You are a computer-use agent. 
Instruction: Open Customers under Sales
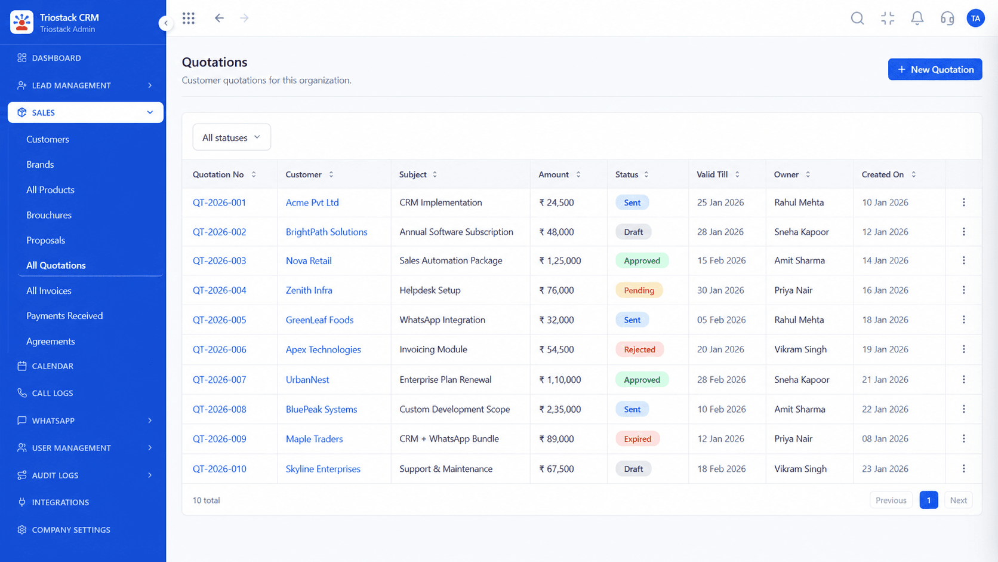48,139
